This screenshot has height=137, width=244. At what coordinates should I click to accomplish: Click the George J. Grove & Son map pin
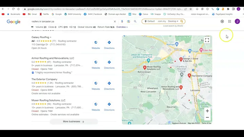tap(181, 59)
